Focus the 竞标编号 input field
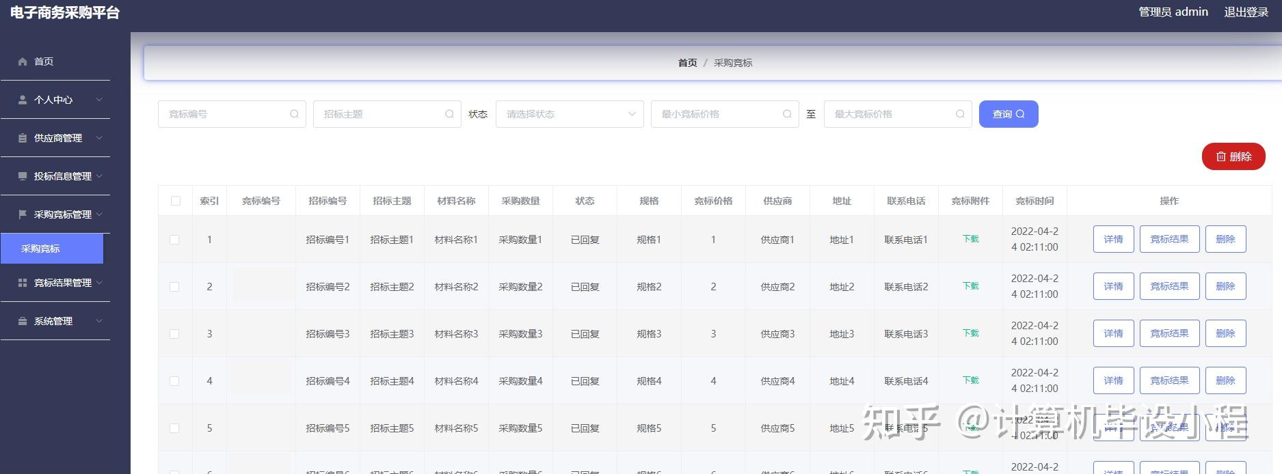 click(232, 114)
